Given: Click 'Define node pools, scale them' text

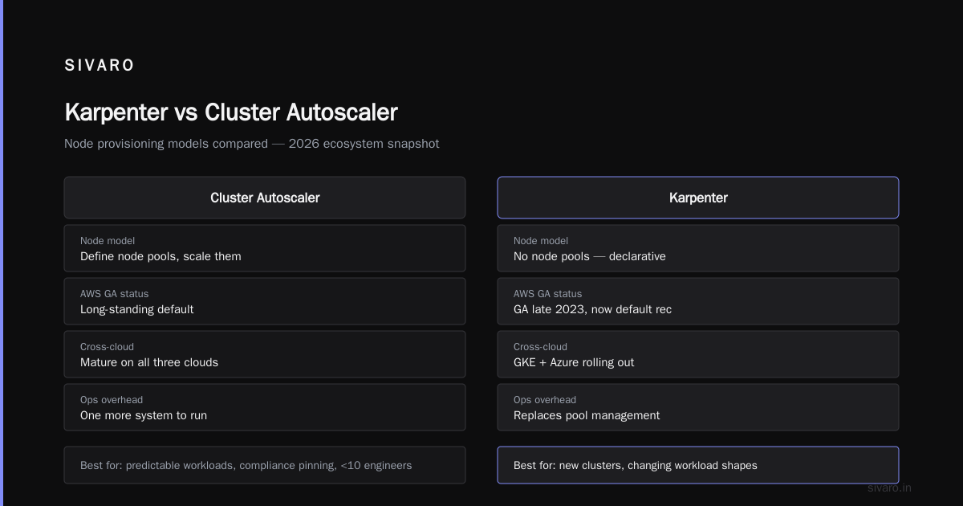Looking at the screenshot, I should [x=160, y=256].
